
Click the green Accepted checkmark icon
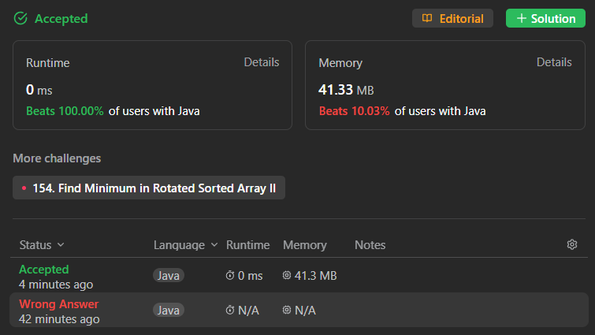tap(20, 18)
